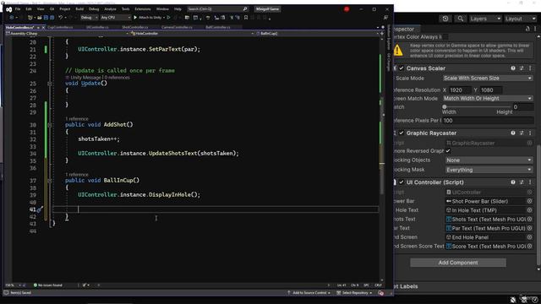The height and width of the screenshot is (304, 541).
Task: Click the Reference Resolution Y field
Action: pyautogui.click(x=491, y=90)
